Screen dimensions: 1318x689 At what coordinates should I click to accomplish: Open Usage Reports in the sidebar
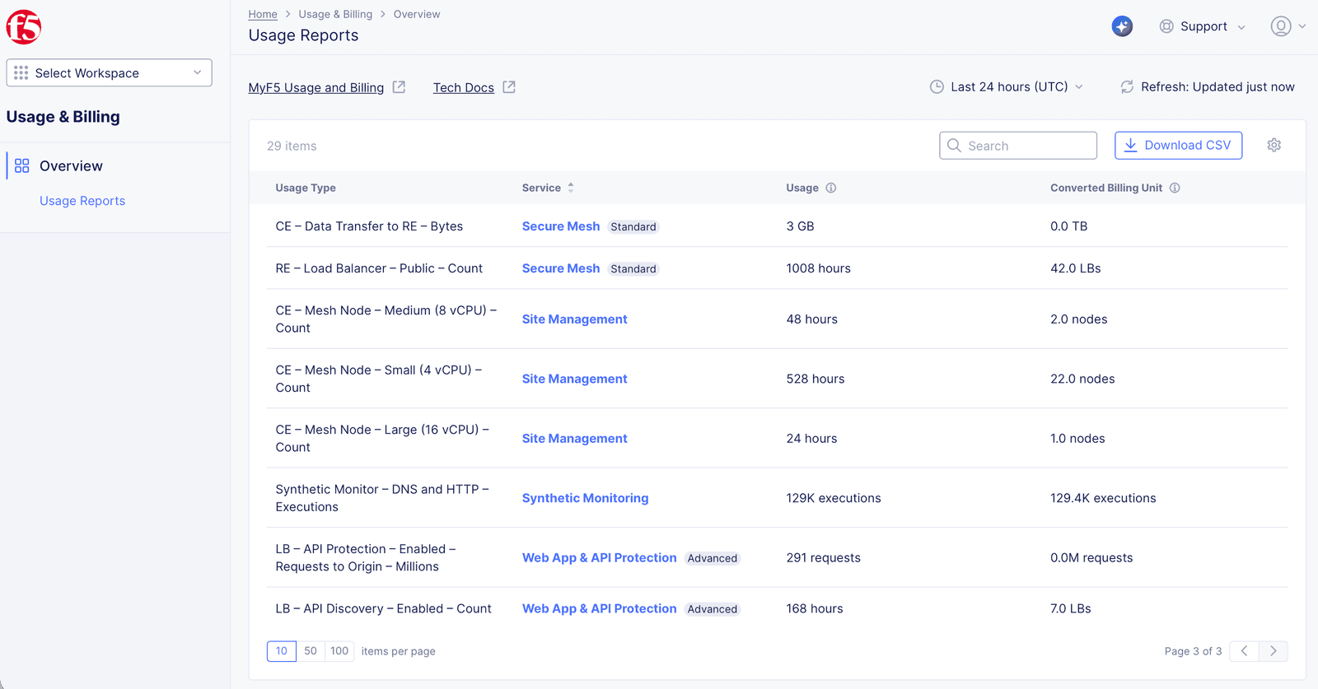(x=82, y=201)
